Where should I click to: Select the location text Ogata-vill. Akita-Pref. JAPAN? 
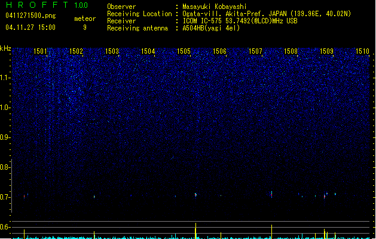click(x=234, y=14)
